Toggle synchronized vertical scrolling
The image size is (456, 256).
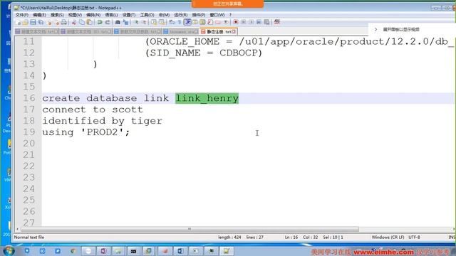coord(154,22)
